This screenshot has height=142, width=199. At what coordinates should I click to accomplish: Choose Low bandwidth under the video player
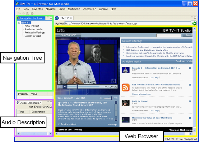(77, 98)
